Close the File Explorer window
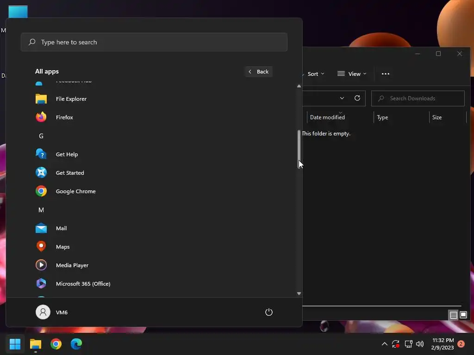 (460, 54)
